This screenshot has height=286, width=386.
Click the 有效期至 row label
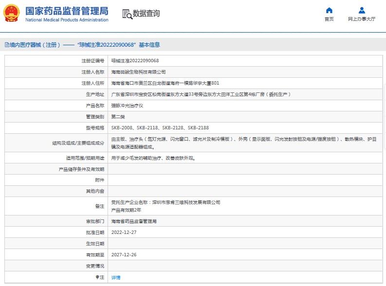click(95, 255)
